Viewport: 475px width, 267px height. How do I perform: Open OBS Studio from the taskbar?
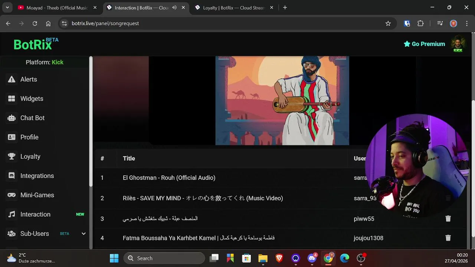pos(361,258)
